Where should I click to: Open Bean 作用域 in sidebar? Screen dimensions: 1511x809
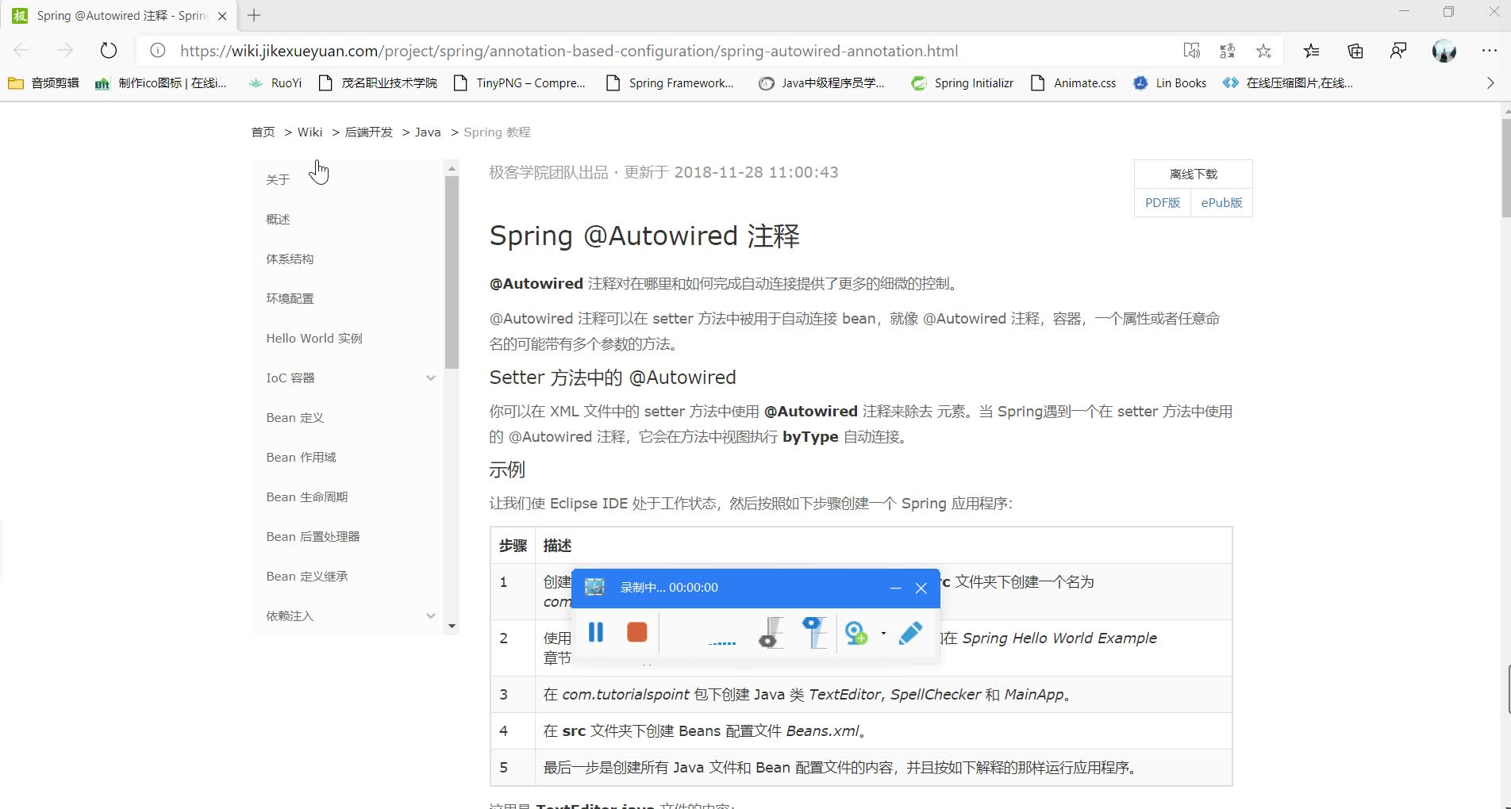(301, 458)
